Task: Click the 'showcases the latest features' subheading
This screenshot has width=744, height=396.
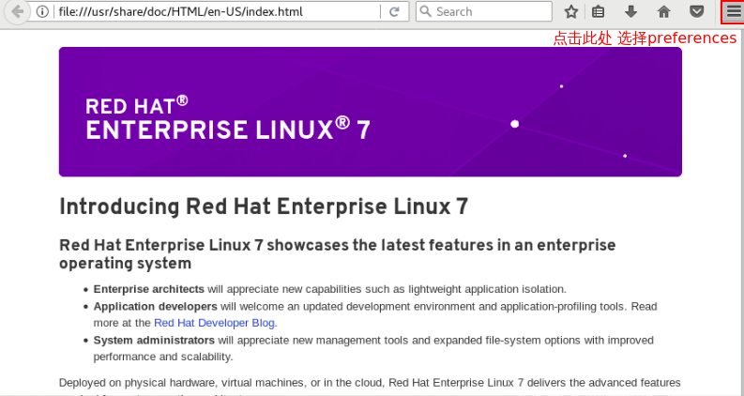Action: click(338, 254)
